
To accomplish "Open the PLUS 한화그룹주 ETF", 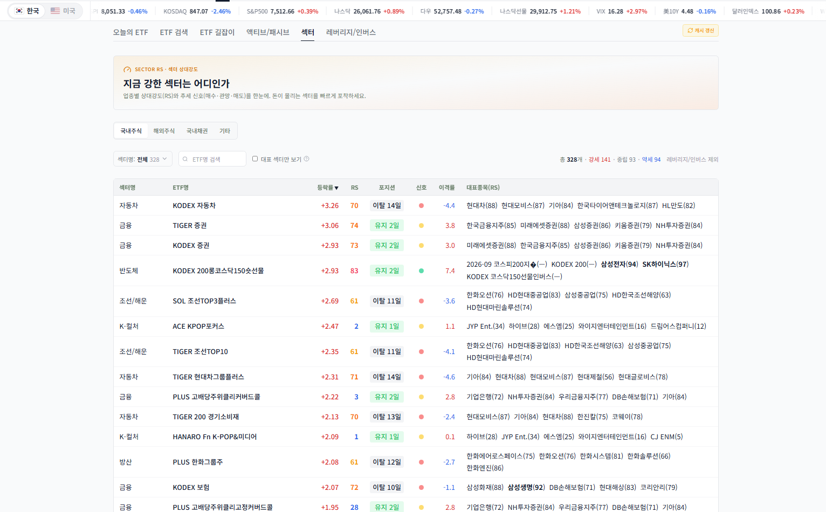I will click(x=198, y=462).
